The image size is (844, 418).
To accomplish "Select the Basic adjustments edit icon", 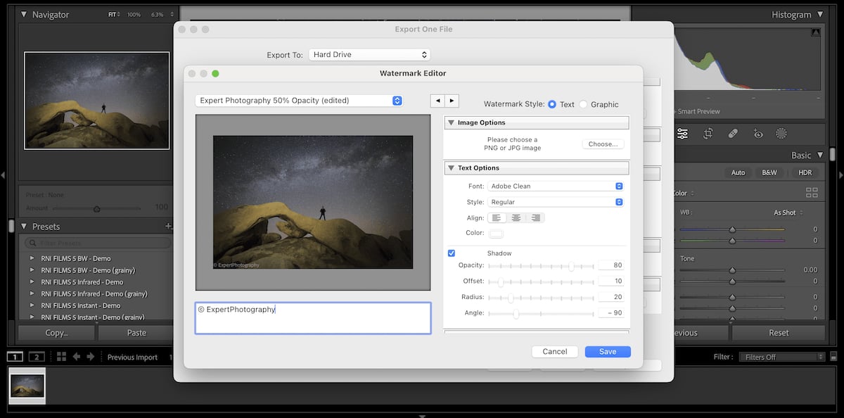I will [x=682, y=133].
